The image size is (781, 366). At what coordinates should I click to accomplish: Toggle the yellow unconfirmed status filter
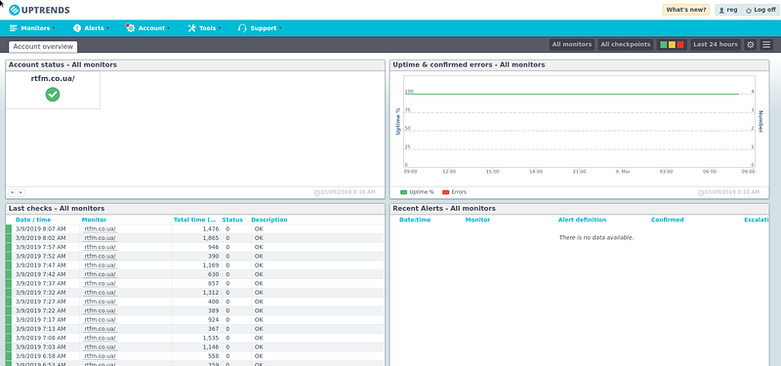point(672,45)
